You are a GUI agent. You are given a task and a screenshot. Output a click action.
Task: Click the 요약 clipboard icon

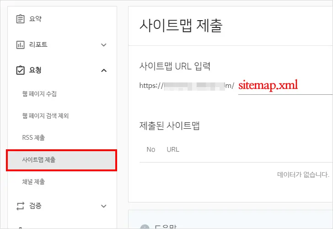click(21, 19)
